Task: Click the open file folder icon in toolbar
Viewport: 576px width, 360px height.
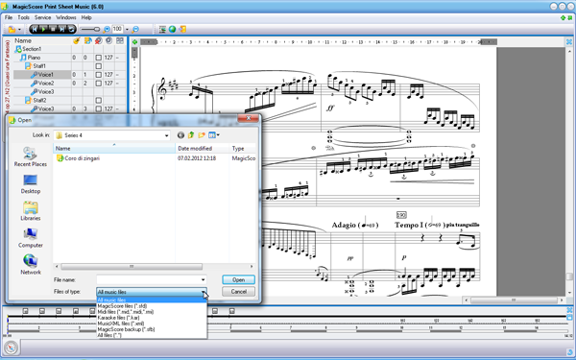Action: pos(12,29)
